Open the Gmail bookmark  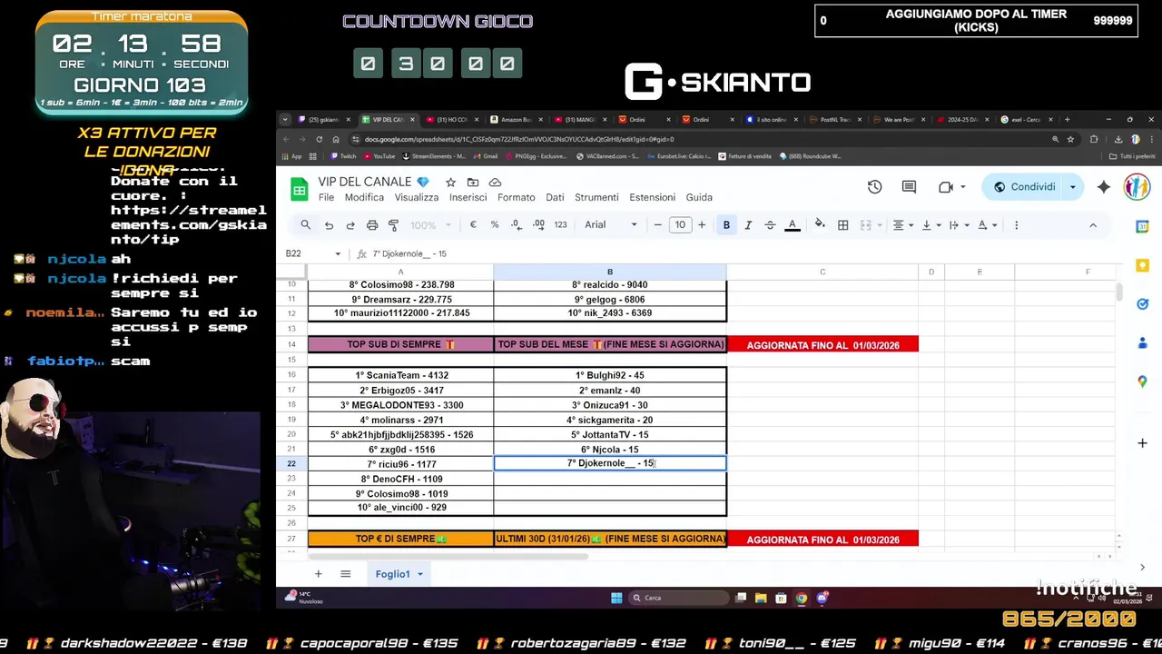coord(487,156)
